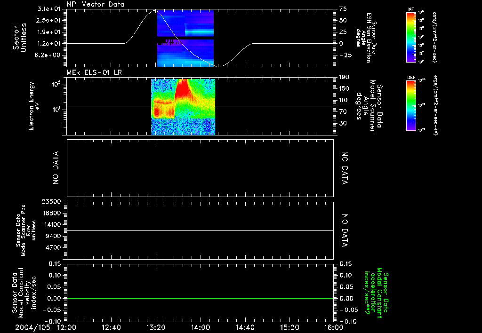Click the "12:40" time axis label

click(111, 327)
